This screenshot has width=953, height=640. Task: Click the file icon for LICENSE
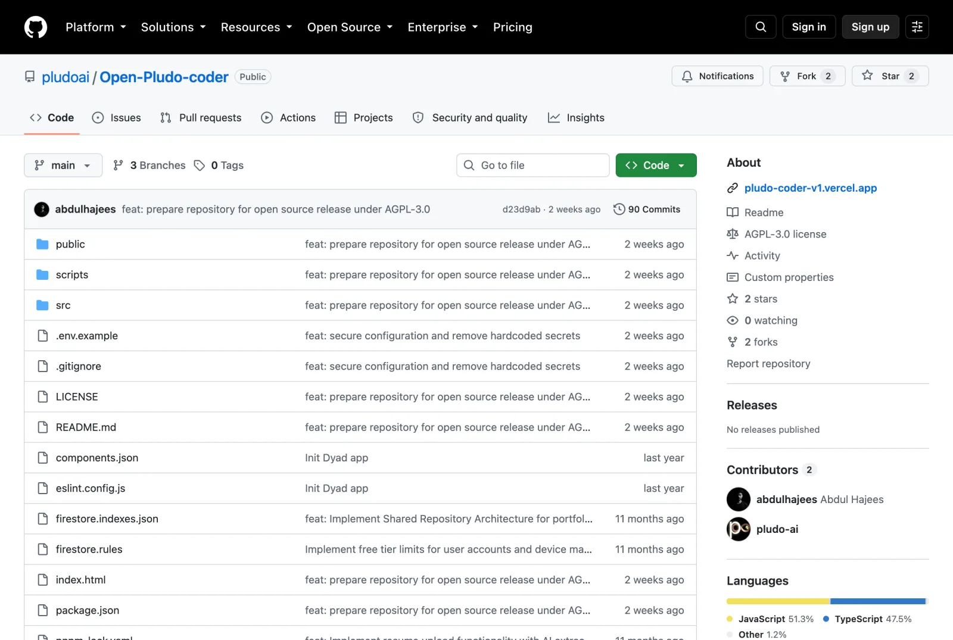[42, 397]
